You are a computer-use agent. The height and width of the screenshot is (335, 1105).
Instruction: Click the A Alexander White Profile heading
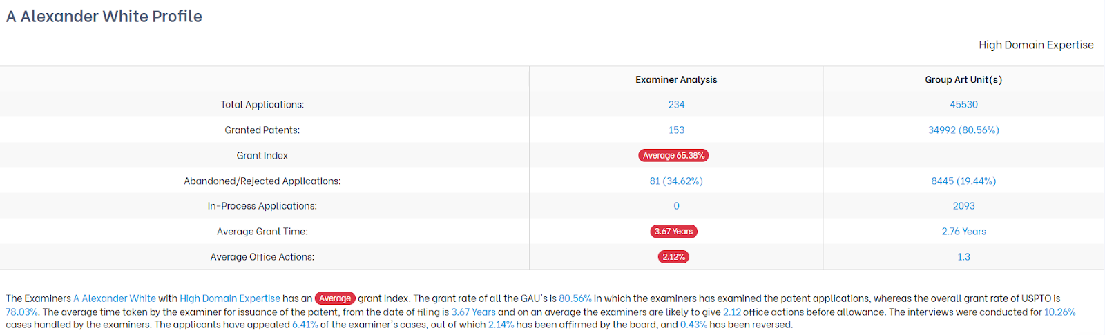(x=104, y=17)
